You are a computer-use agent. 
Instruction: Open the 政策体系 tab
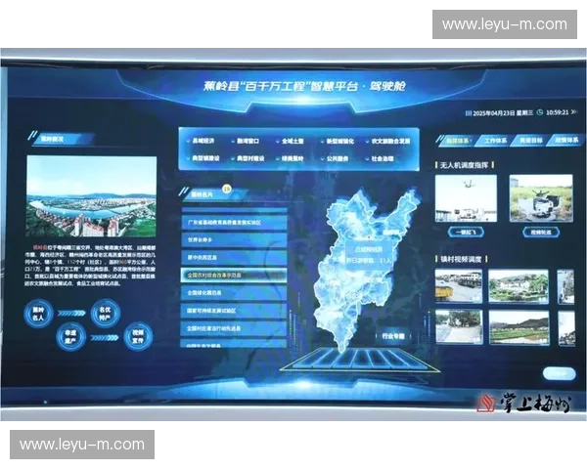[564, 141]
